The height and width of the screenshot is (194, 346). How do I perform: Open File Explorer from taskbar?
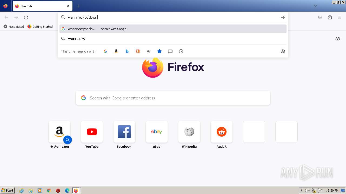tap(31, 190)
